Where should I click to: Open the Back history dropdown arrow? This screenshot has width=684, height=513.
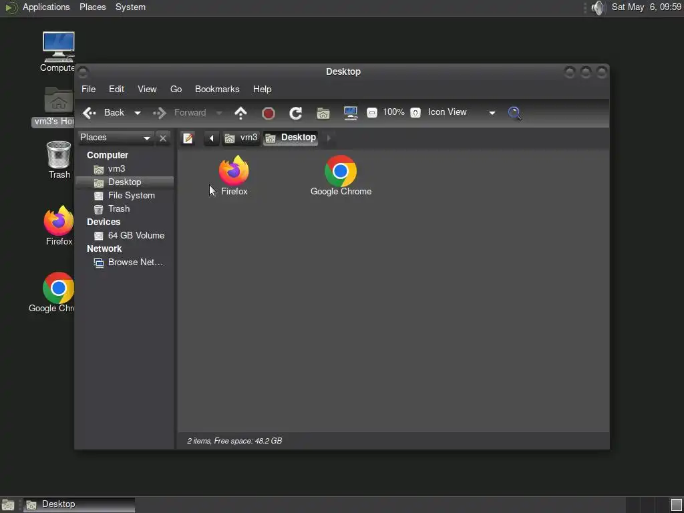click(138, 113)
